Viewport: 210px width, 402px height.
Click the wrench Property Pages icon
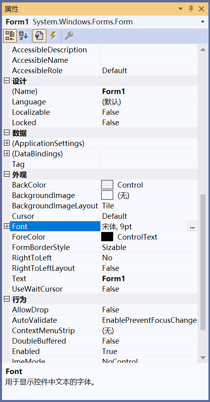point(69,36)
